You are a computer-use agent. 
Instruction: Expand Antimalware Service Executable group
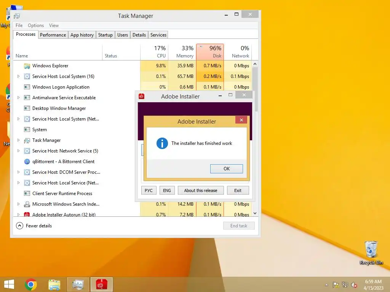click(18, 98)
